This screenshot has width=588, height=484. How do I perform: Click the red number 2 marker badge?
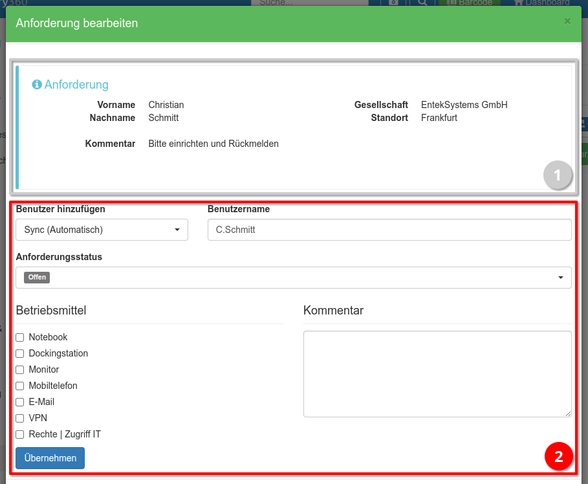pyautogui.click(x=558, y=457)
